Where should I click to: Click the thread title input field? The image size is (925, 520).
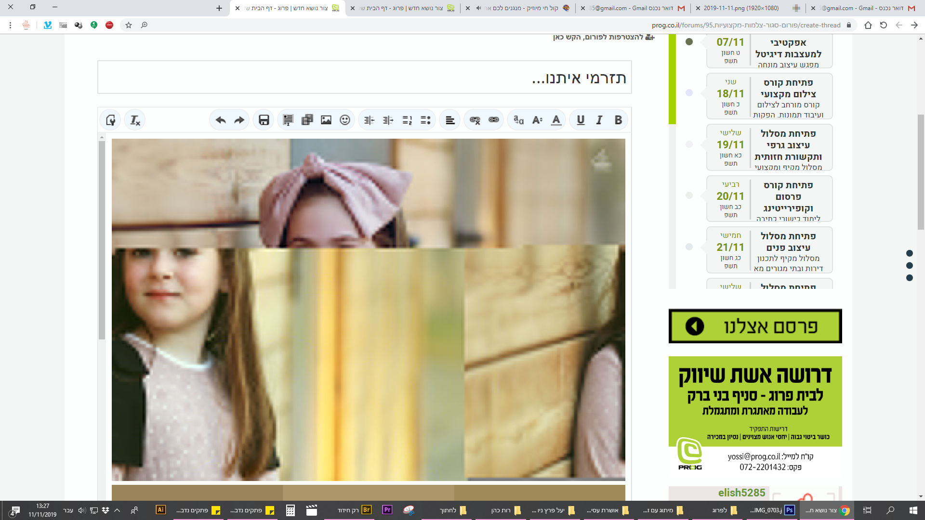(364, 78)
